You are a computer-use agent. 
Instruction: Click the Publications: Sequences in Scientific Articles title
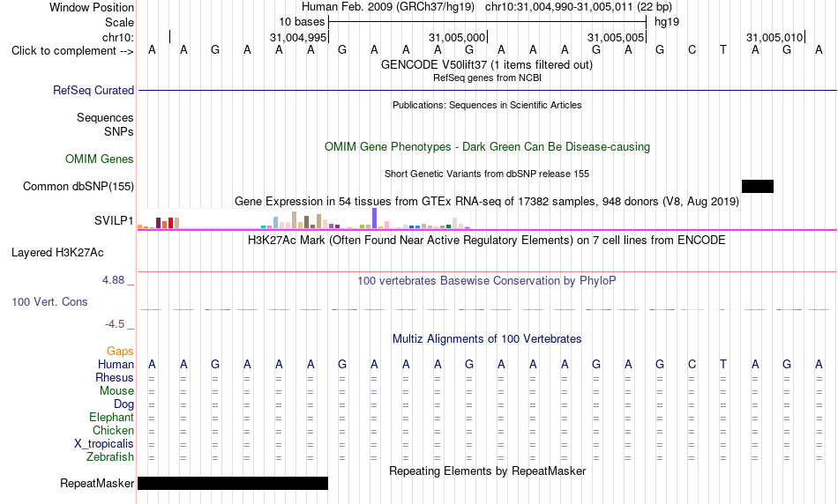pyautogui.click(x=487, y=105)
